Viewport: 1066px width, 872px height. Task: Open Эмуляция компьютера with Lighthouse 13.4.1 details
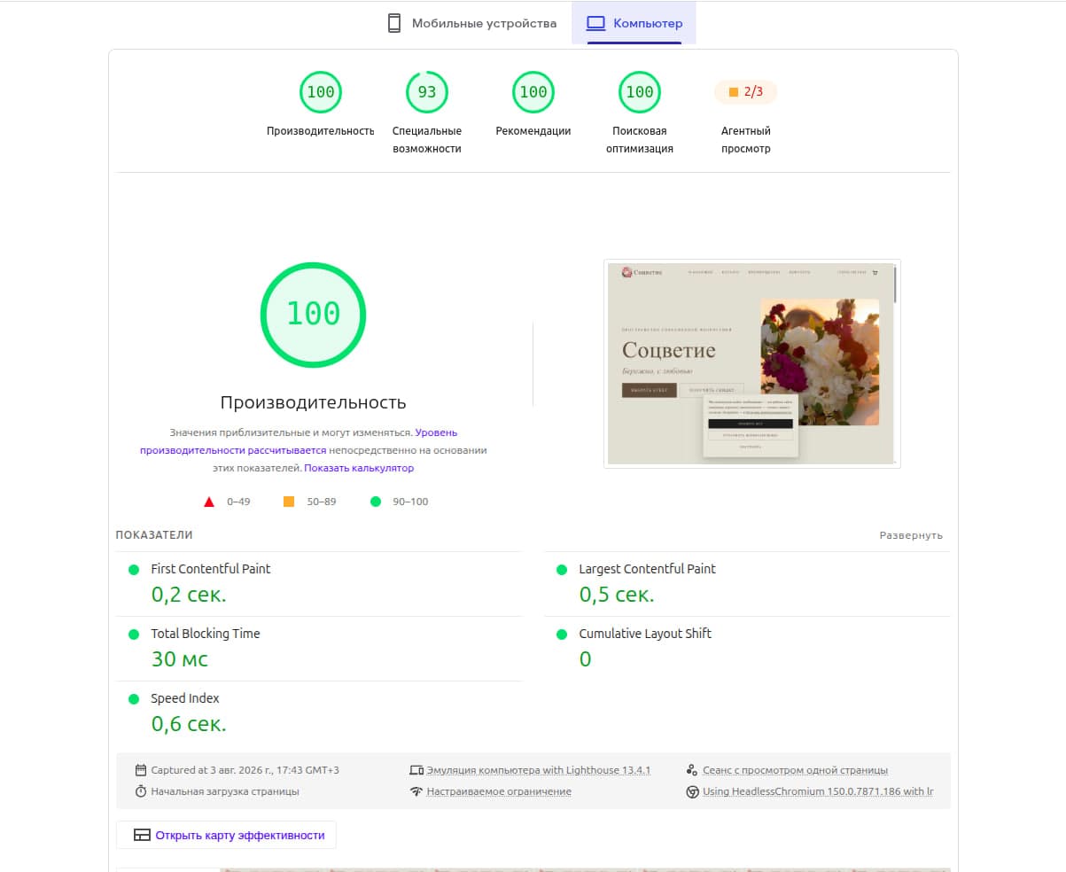[x=539, y=770]
